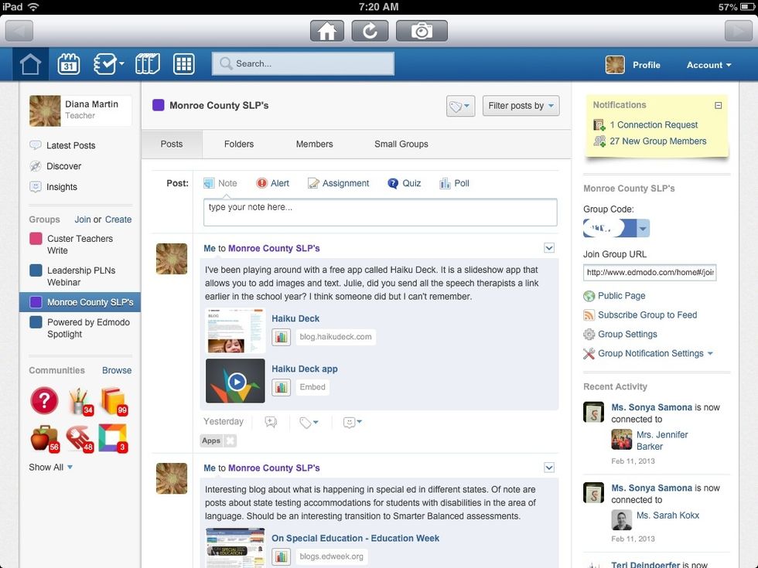This screenshot has height=568, width=758.
Task: Click the Join Group URL field
Action: [650, 272]
